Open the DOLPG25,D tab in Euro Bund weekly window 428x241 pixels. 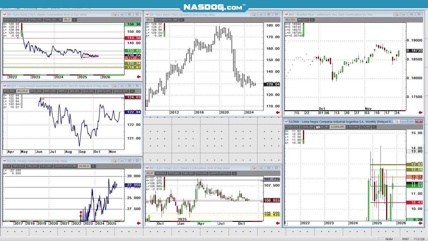tap(10, 20)
